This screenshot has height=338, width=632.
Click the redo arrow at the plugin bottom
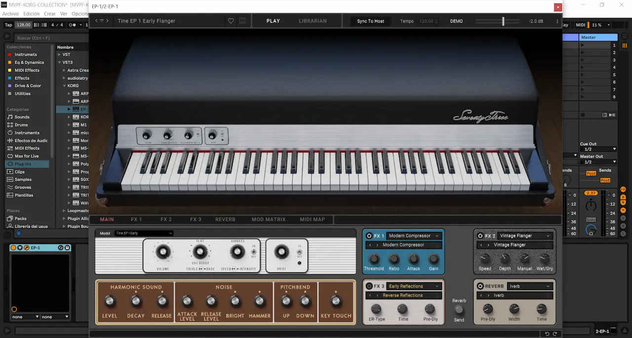555,334
